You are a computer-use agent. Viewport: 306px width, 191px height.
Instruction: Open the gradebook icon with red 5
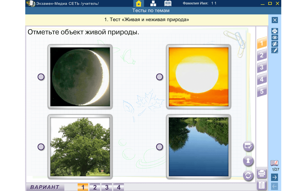(x=274, y=163)
